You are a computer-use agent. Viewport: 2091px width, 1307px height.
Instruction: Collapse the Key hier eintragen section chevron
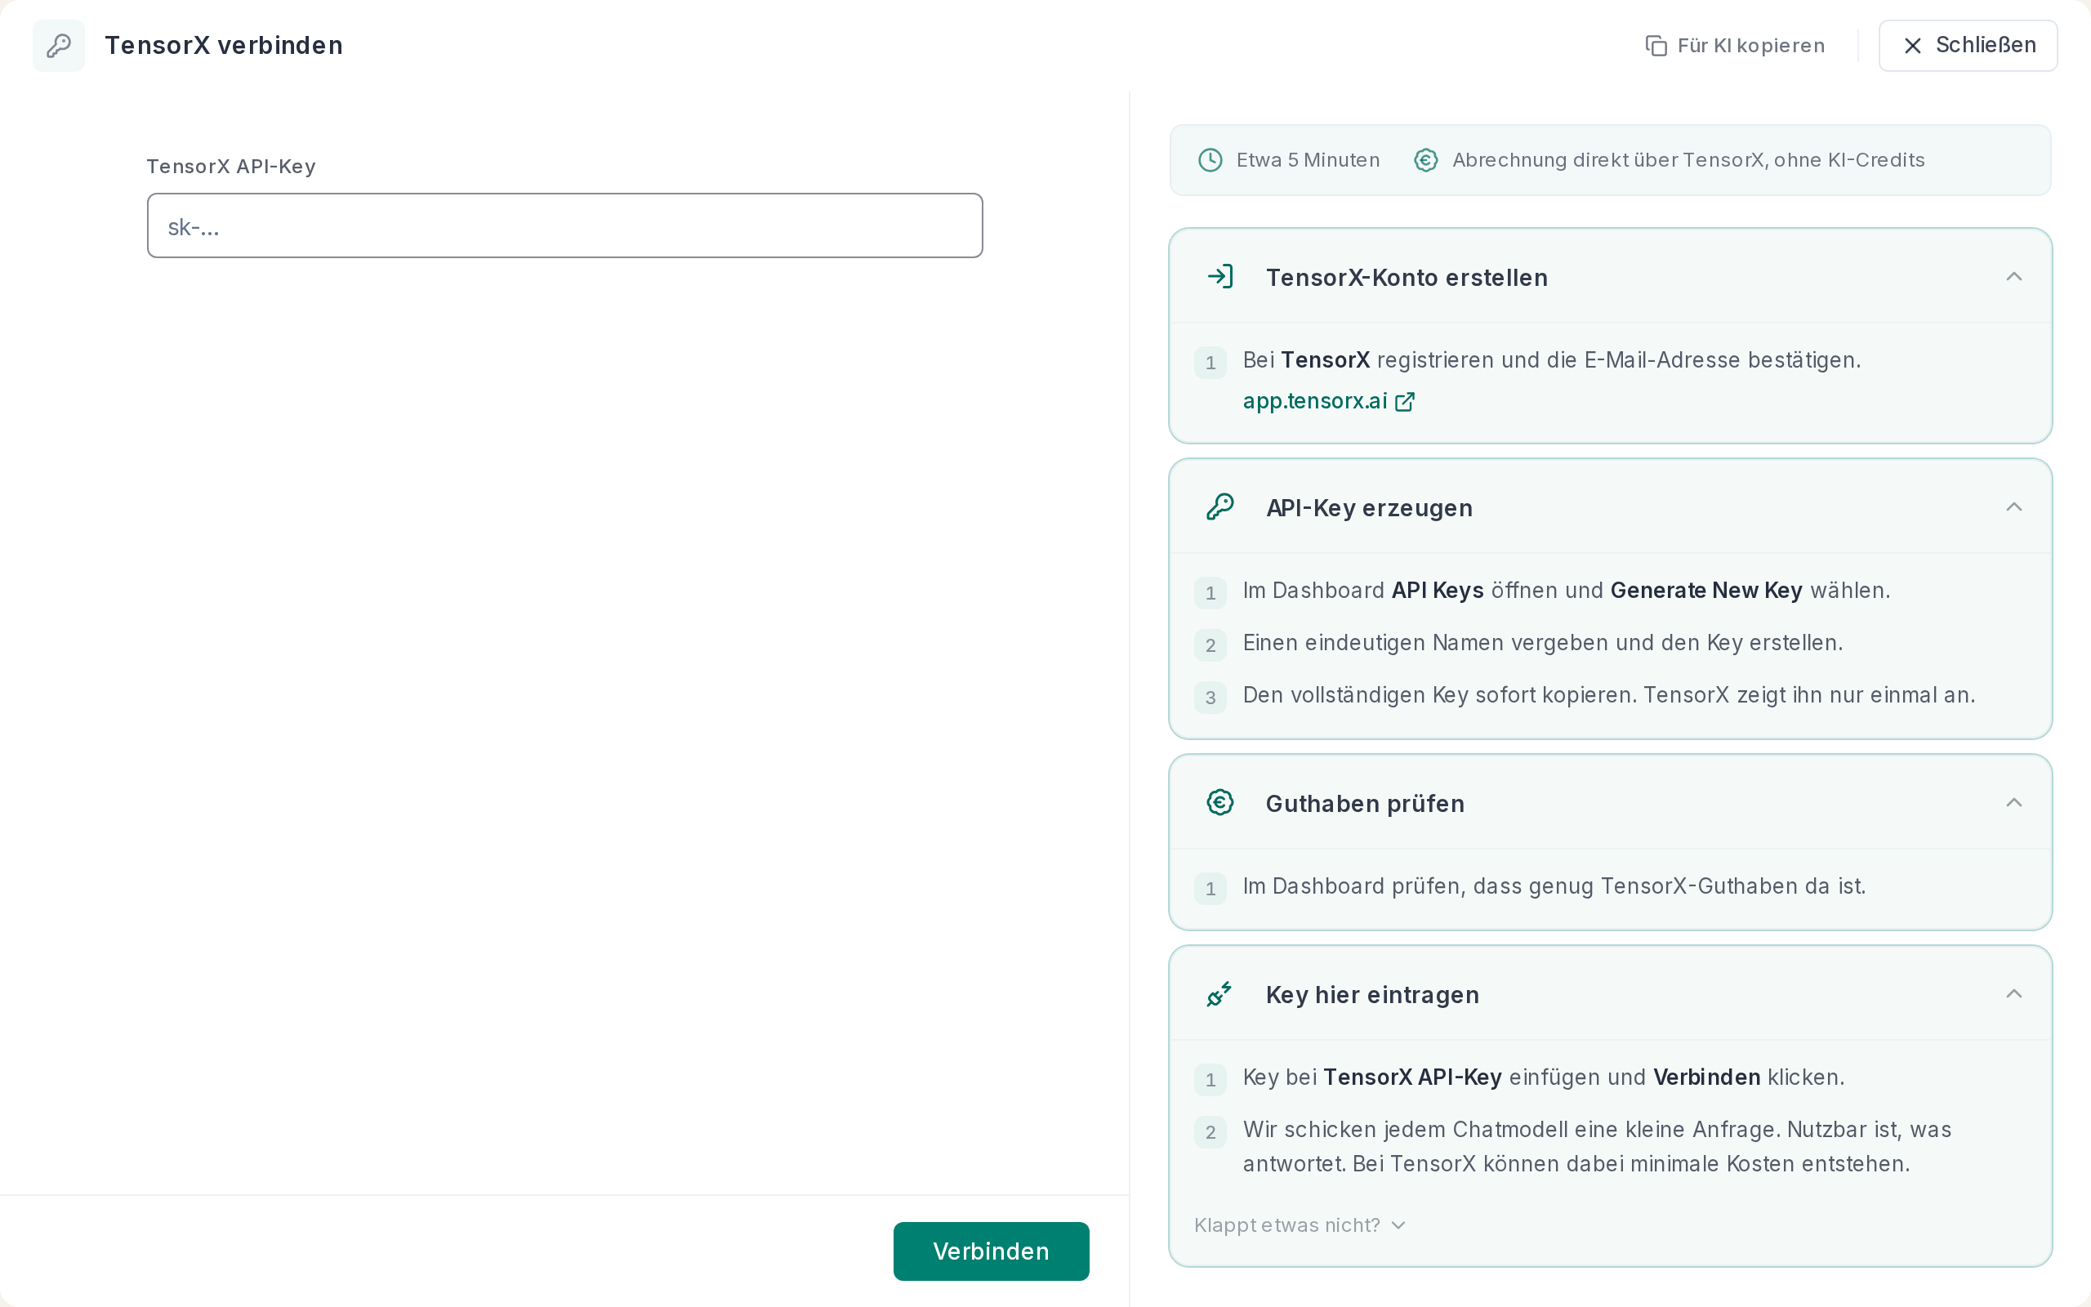point(2014,994)
